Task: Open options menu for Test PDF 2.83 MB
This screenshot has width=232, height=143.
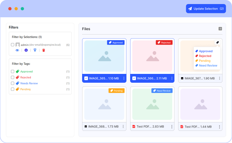Action: [x=172, y=126]
